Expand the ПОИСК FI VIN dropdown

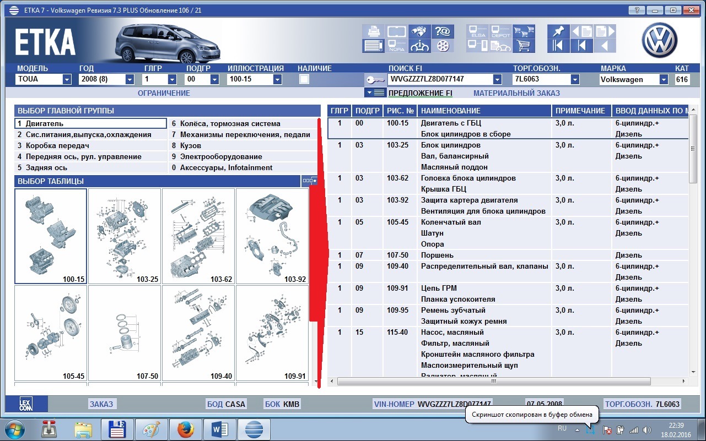click(497, 79)
